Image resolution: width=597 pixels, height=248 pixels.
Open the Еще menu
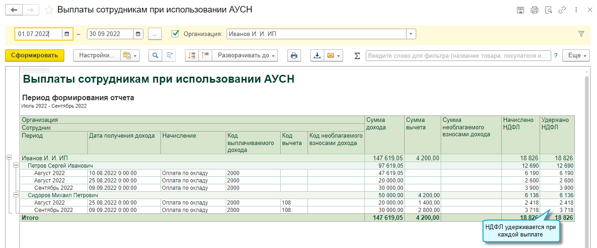coord(576,55)
